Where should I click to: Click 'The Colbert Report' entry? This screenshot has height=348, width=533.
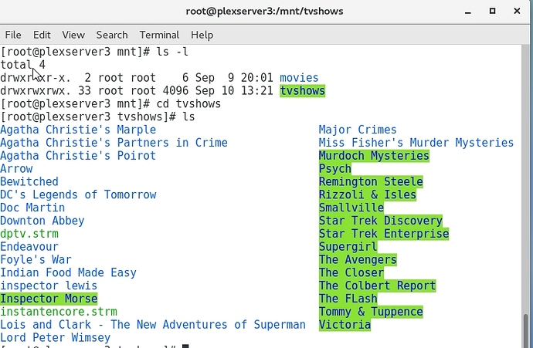(x=377, y=285)
